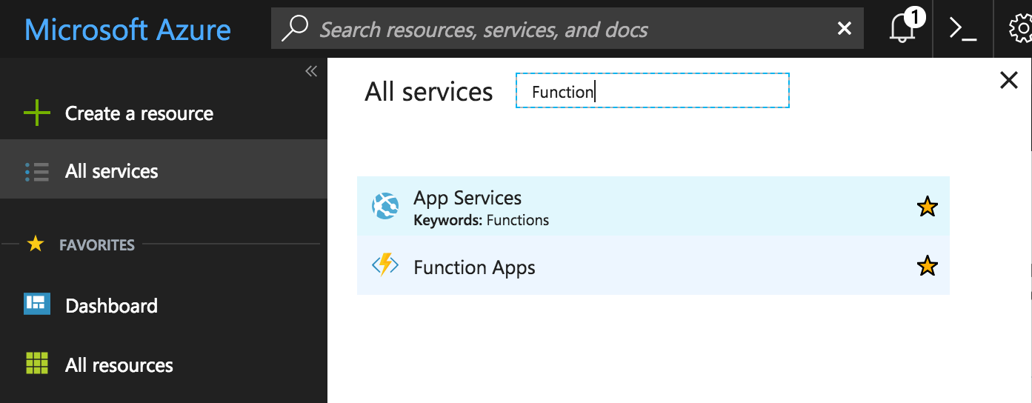Click the App Services globe icon

(385, 205)
